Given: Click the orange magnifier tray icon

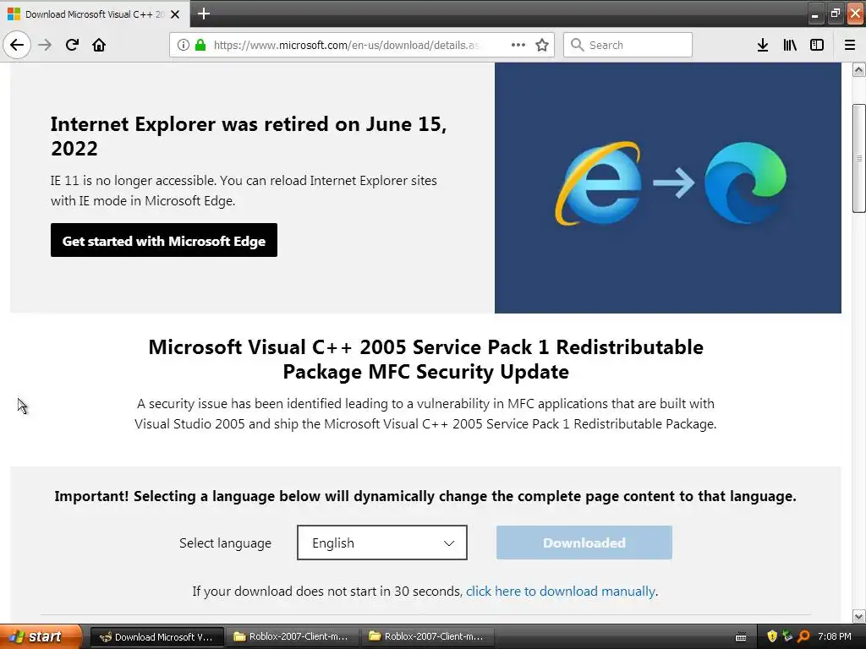Looking at the screenshot, I should (803, 637).
